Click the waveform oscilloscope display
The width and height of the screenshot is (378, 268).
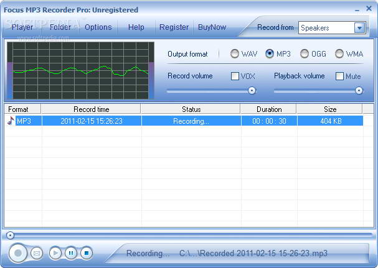[x=80, y=70]
